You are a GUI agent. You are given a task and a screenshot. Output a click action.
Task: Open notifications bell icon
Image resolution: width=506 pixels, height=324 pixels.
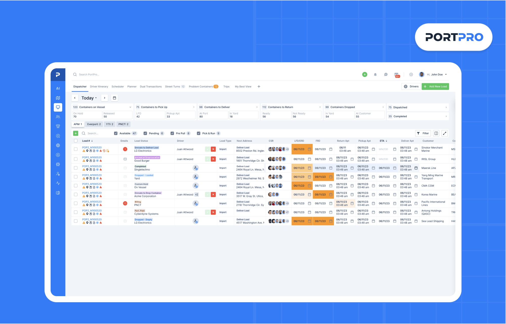(375, 74)
